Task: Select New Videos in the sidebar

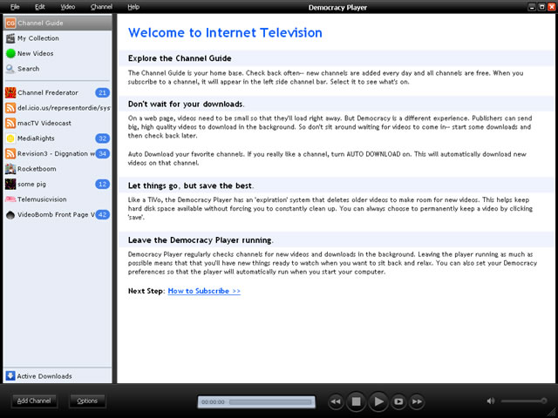Action: click(x=58, y=53)
